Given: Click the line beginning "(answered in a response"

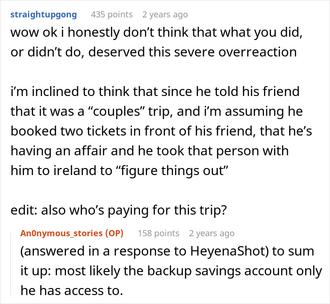Looking at the screenshot, I should point(167,251).
